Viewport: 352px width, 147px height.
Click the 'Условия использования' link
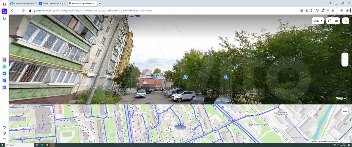[329, 142]
